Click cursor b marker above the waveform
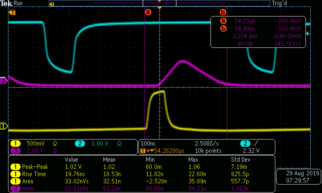The height and width of the screenshot is (193, 322). pyautogui.click(x=223, y=12)
